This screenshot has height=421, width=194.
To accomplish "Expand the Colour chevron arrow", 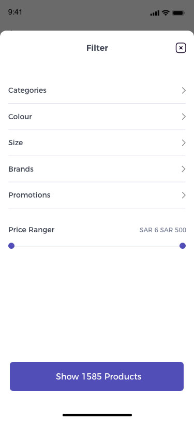I will click(x=184, y=117).
